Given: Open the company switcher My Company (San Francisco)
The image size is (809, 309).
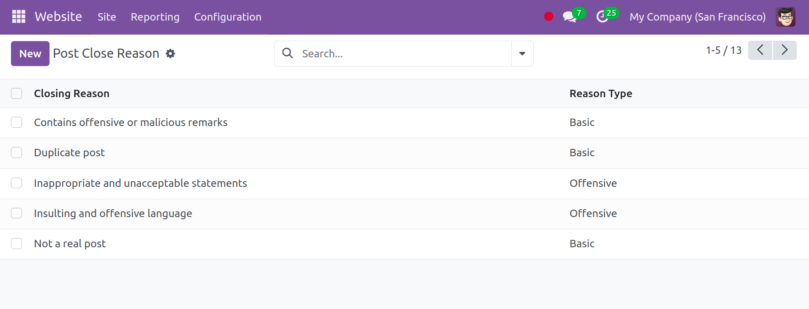Looking at the screenshot, I should click(697, 17).
